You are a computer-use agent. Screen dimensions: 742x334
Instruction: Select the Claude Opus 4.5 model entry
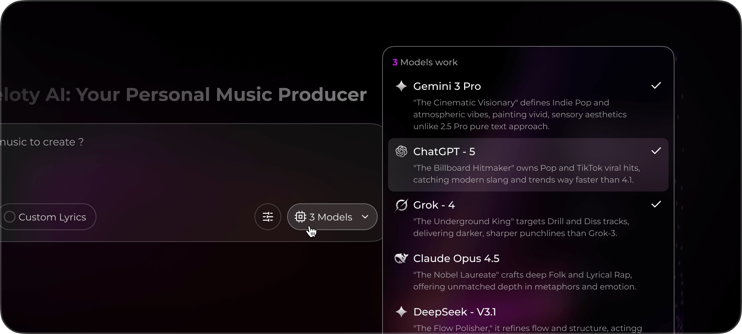pyautogui.click(x=528, y=272)
